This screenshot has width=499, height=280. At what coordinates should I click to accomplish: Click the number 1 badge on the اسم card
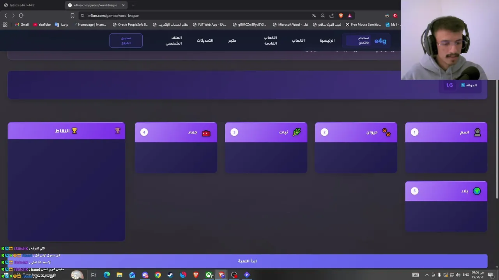pyautogui.click(x=414, y=132)
